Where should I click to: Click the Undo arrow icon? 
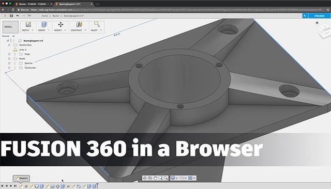pyautogui.click(x=18, y=16)
